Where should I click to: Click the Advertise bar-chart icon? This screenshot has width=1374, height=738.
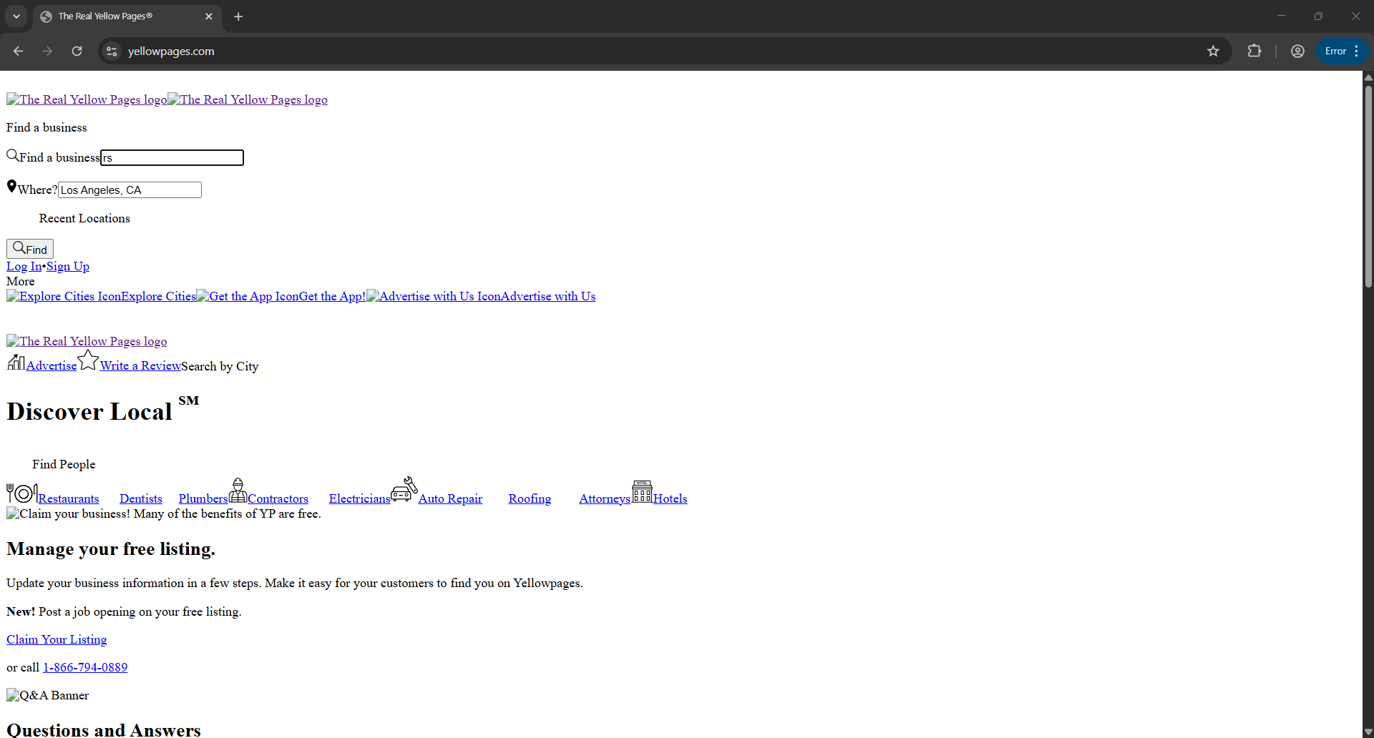click(14, 363)
